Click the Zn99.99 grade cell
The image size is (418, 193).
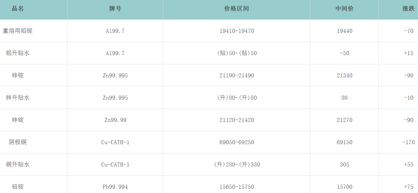tap(115, 120)
